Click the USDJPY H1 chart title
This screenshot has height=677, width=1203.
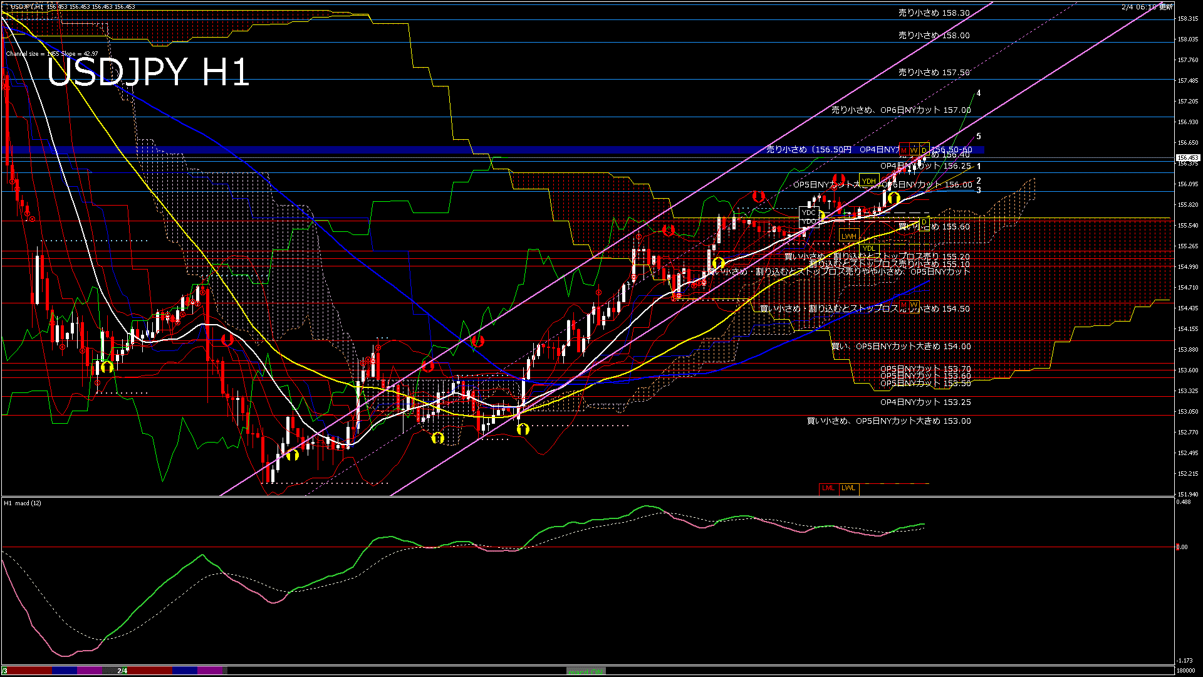pos(148,72)
